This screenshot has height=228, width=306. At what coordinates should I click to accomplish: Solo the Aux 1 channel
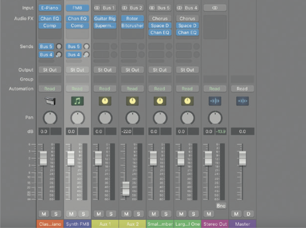111,214
